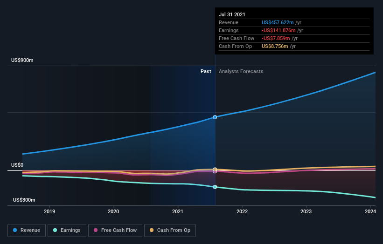Screen dimensions: 383x244
Task: Toggle the Earnings legend series
Action: 67,230
